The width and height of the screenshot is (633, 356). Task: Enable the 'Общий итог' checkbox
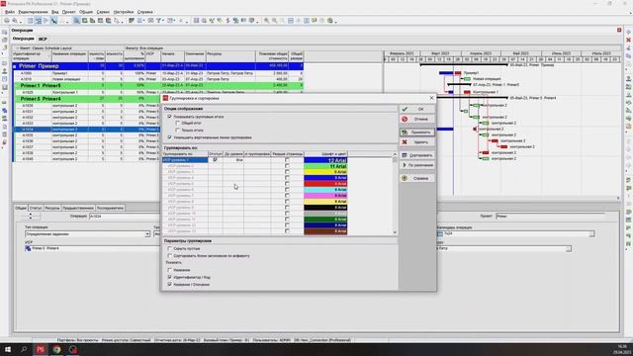point(178,123)
